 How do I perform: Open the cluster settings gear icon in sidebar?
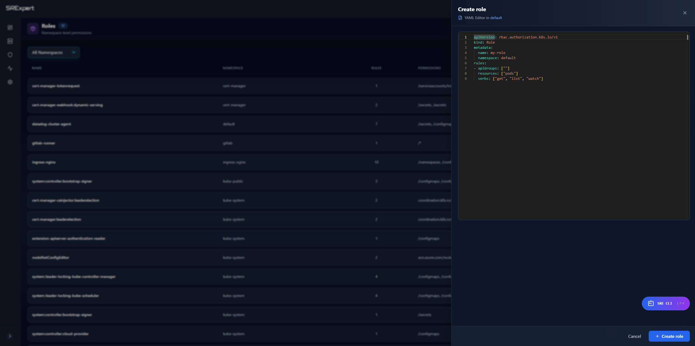tap(10, 82)
